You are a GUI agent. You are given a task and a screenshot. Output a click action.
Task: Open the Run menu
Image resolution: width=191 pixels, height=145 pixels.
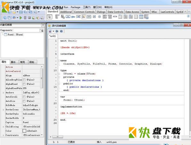coord(66,7)
